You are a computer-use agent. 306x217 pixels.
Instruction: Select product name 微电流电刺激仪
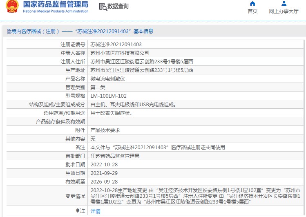click(x=107, y=79)
